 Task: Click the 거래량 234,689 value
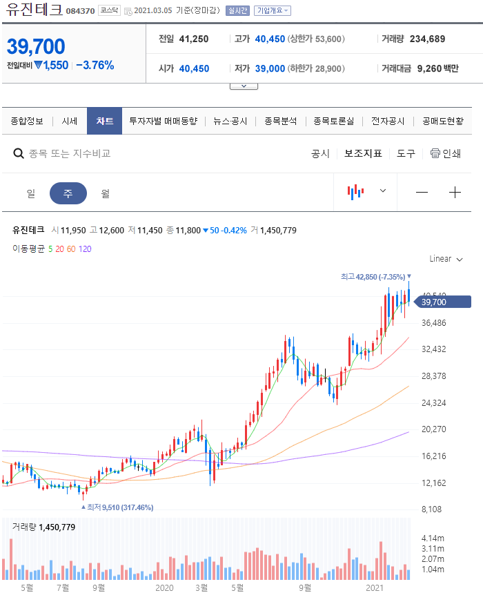[427, 39]
